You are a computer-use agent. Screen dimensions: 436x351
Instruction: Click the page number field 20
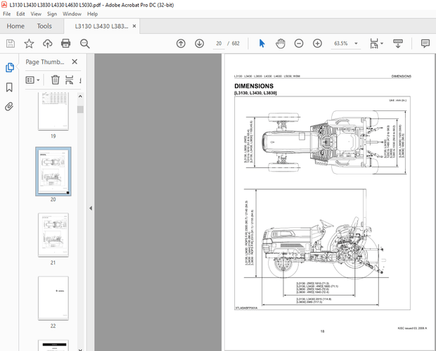click(219, 44)
